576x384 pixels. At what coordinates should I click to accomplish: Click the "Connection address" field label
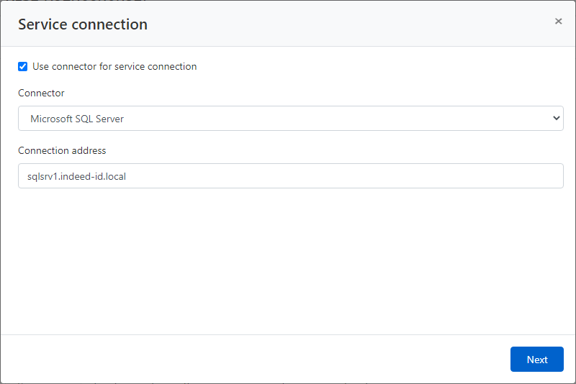pos(62,151)
